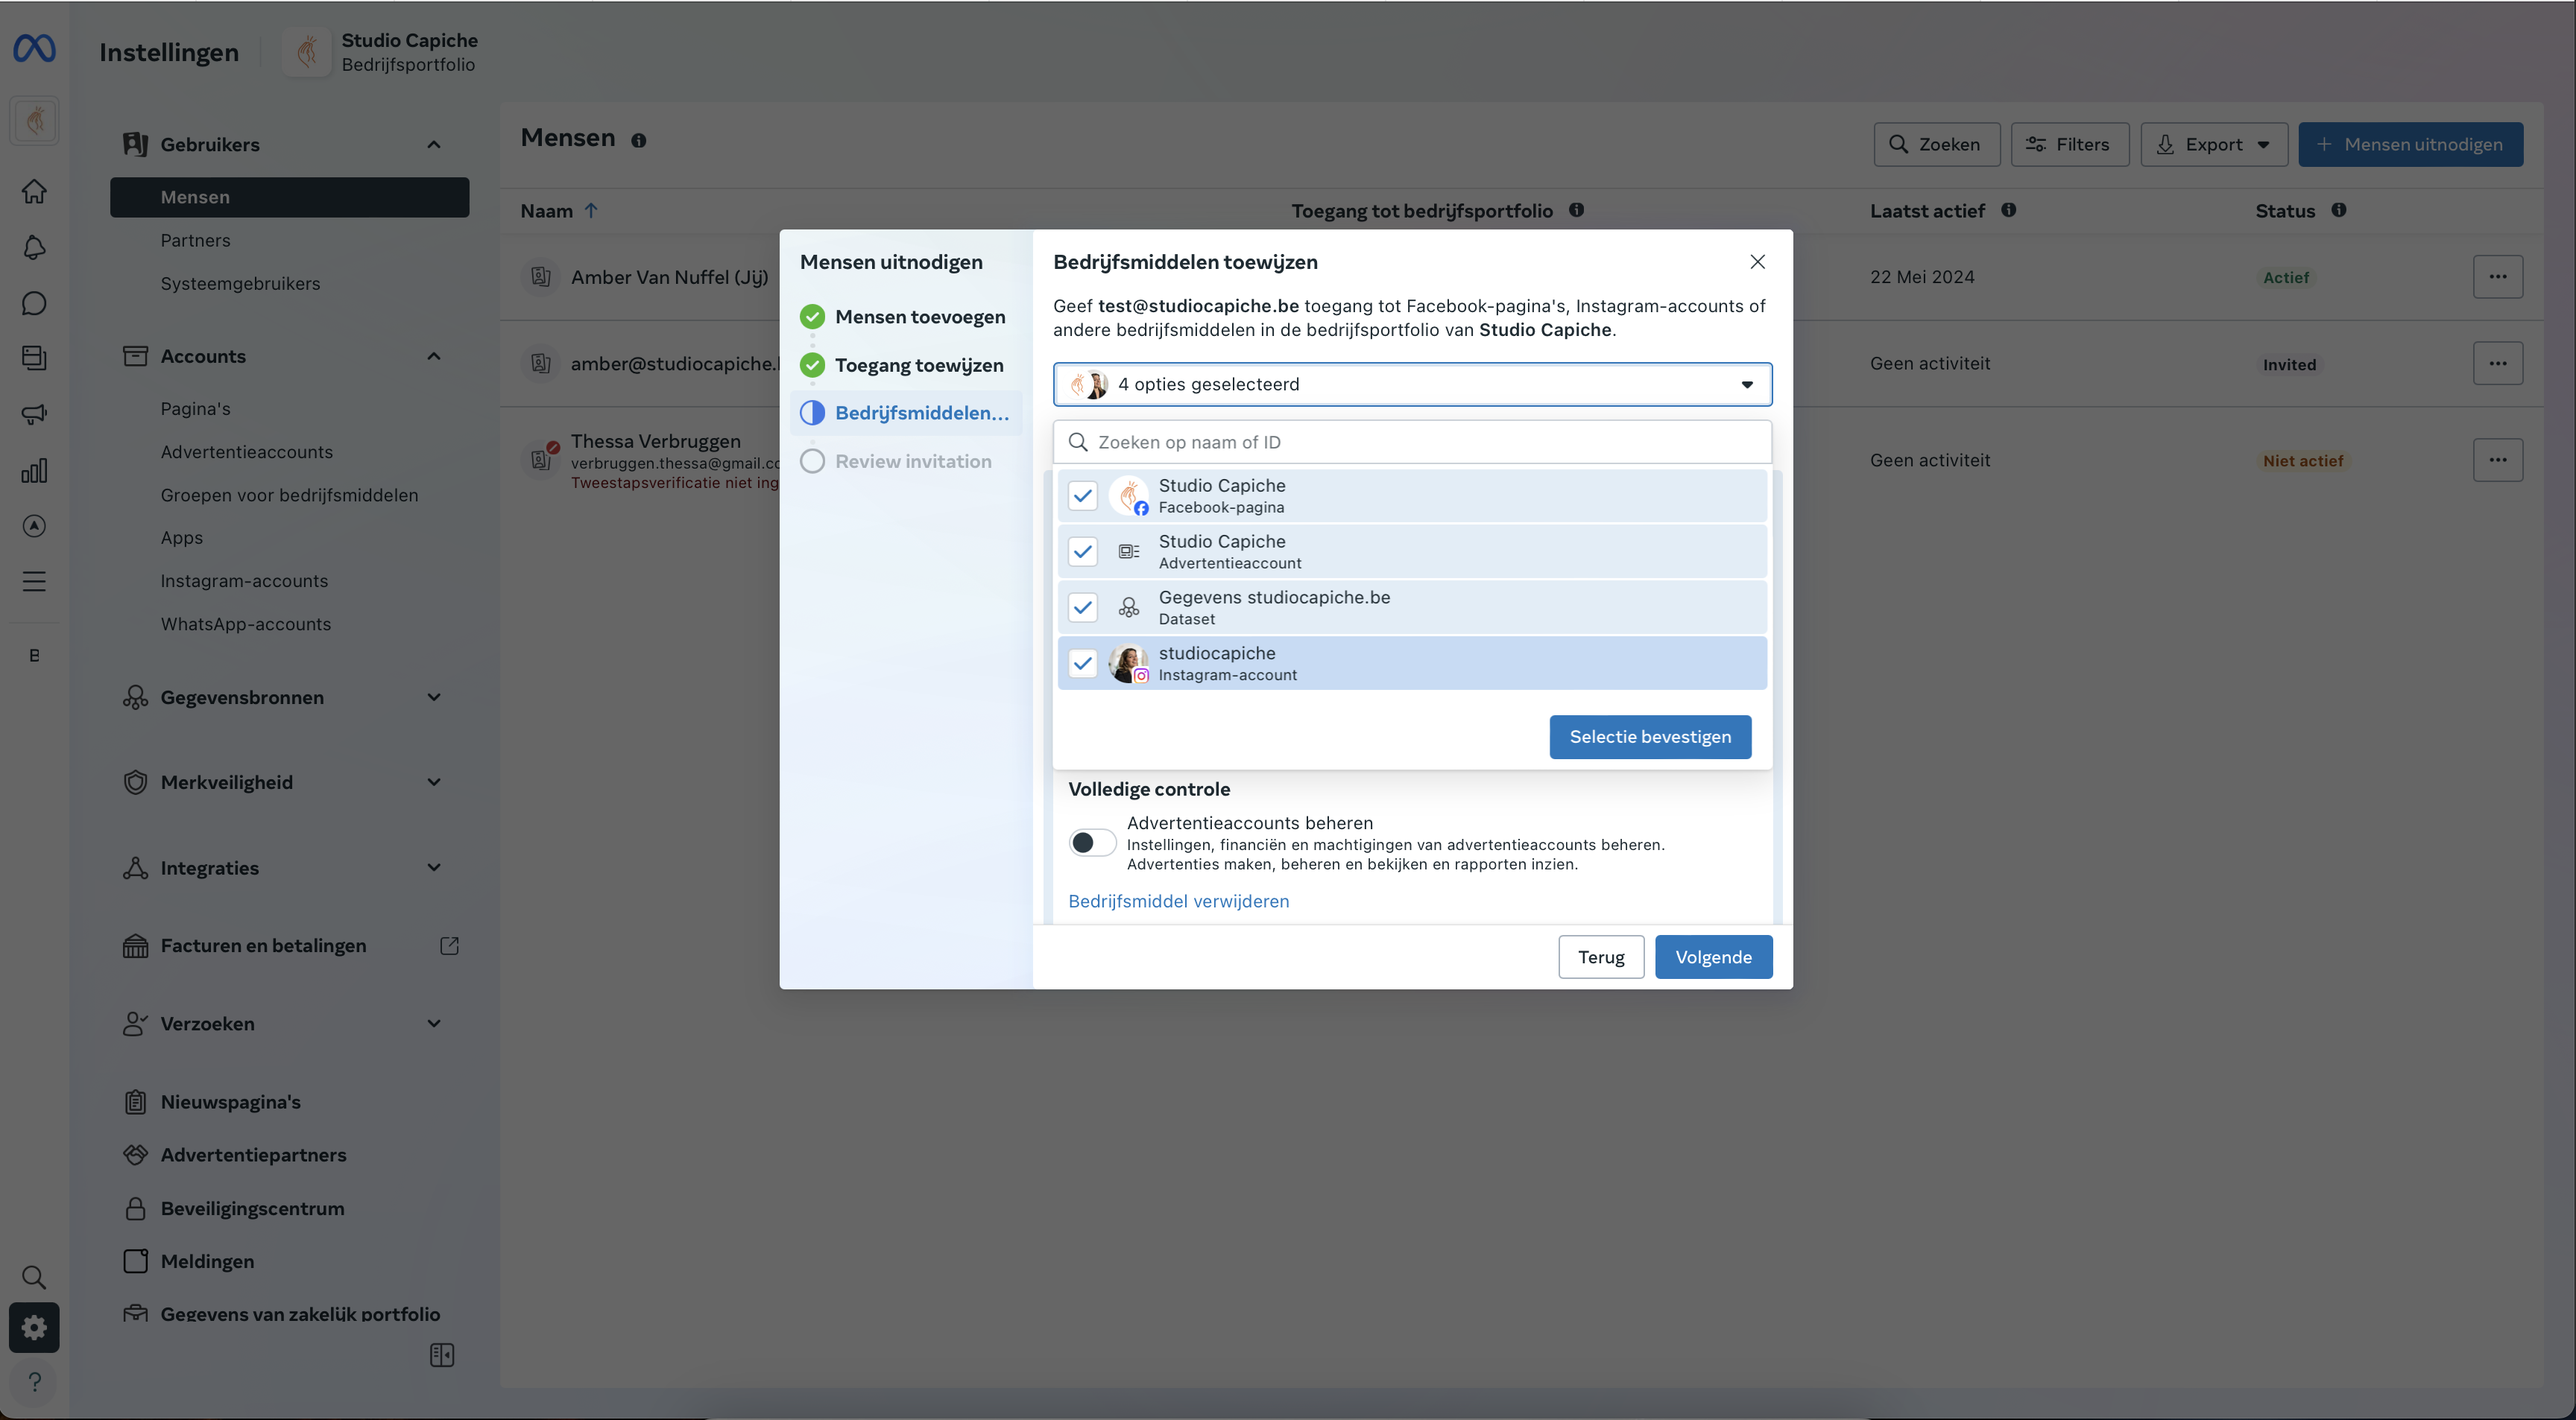This screenshot has width=2576, height=1420.
Task: Click the info icon next to Mensen heading
Action: coord(639,141)
